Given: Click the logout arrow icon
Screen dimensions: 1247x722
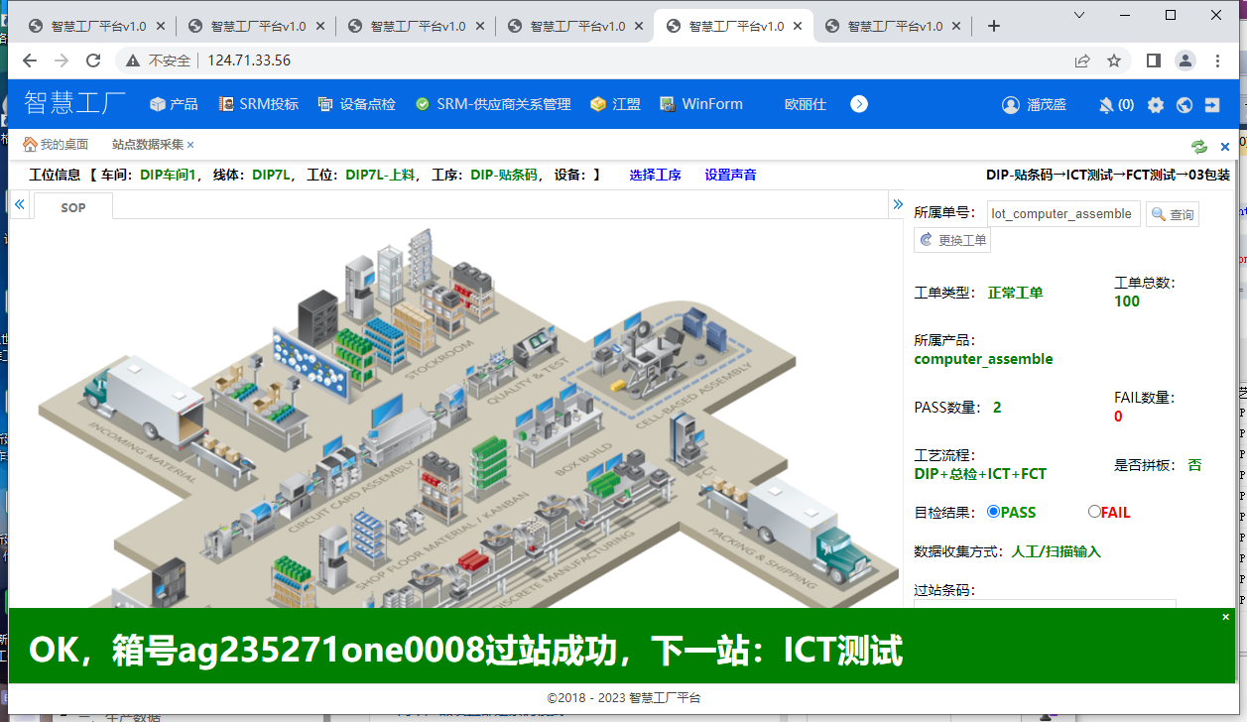Looking at the screenshot, I should point(1212,105).
